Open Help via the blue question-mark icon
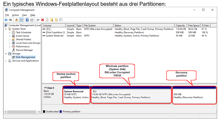 click(27, 20)
